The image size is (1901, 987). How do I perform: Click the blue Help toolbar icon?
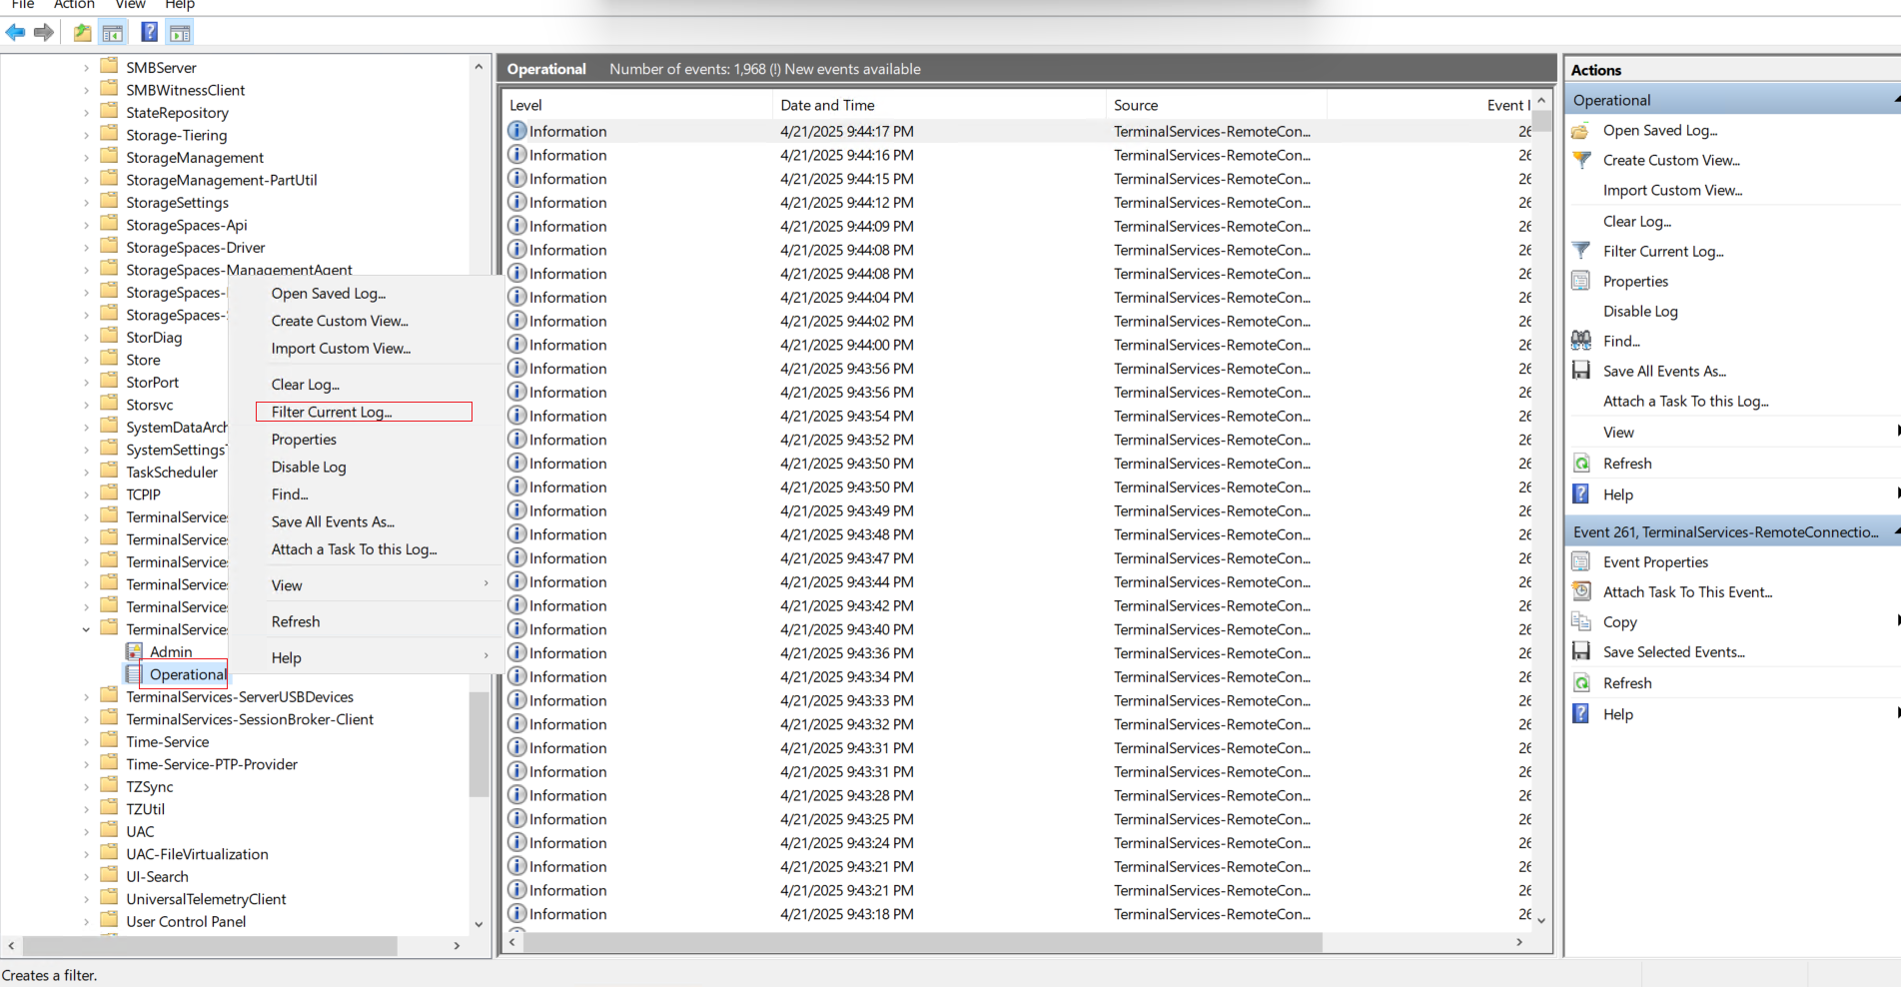click(x=149, y=33)
